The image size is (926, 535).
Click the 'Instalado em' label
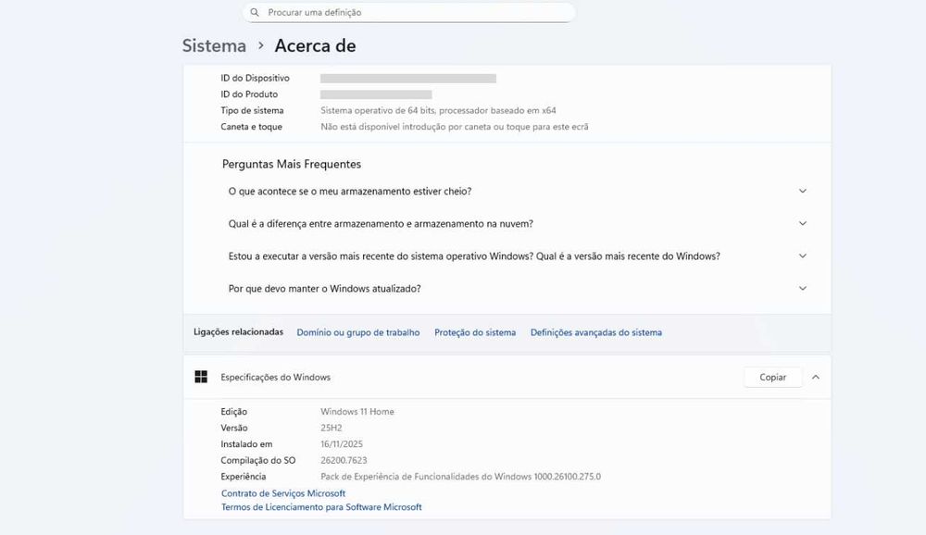click(246, 444)
